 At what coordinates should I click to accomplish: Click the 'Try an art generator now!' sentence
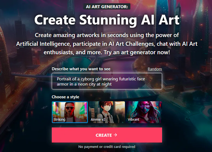click(x=137, y=52)
